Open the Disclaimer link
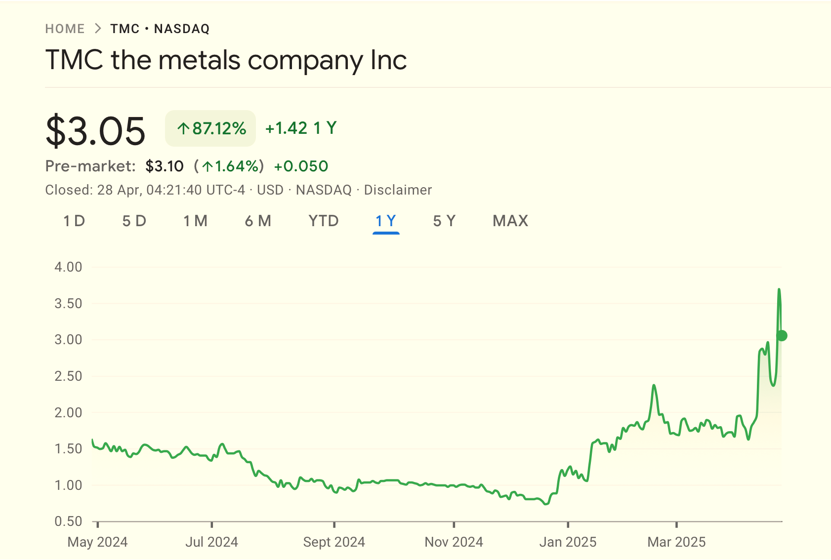 [398, 190]
